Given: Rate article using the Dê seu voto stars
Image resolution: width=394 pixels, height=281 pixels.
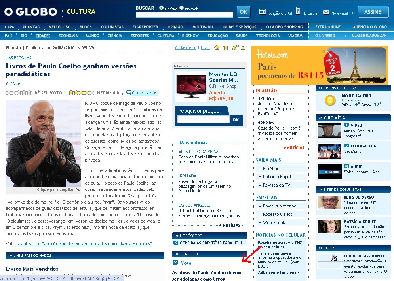Looking at the screenshot, I should pyautogui.click(x=19, y=92).
